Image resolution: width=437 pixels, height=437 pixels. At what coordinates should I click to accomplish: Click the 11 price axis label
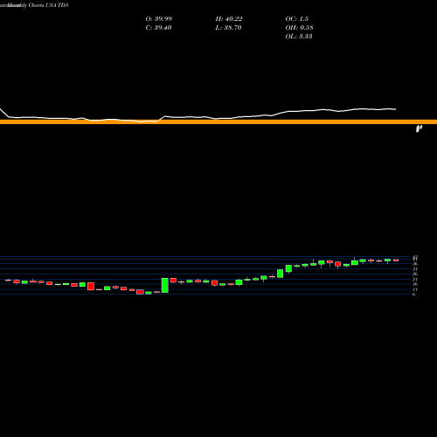[415, 289]
